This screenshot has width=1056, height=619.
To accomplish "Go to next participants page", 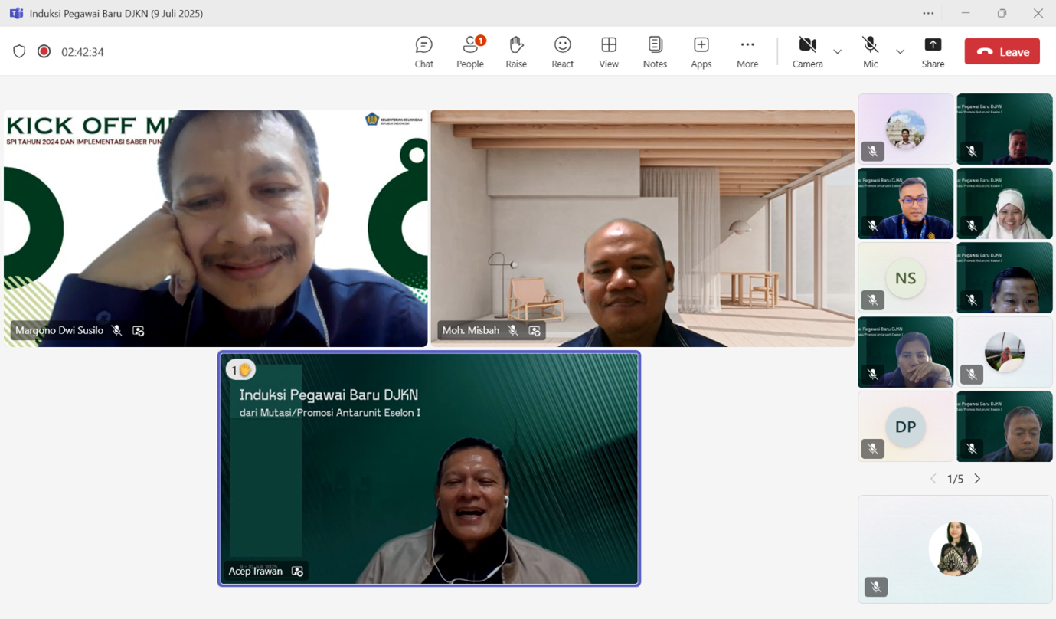I will pos(977,479).
